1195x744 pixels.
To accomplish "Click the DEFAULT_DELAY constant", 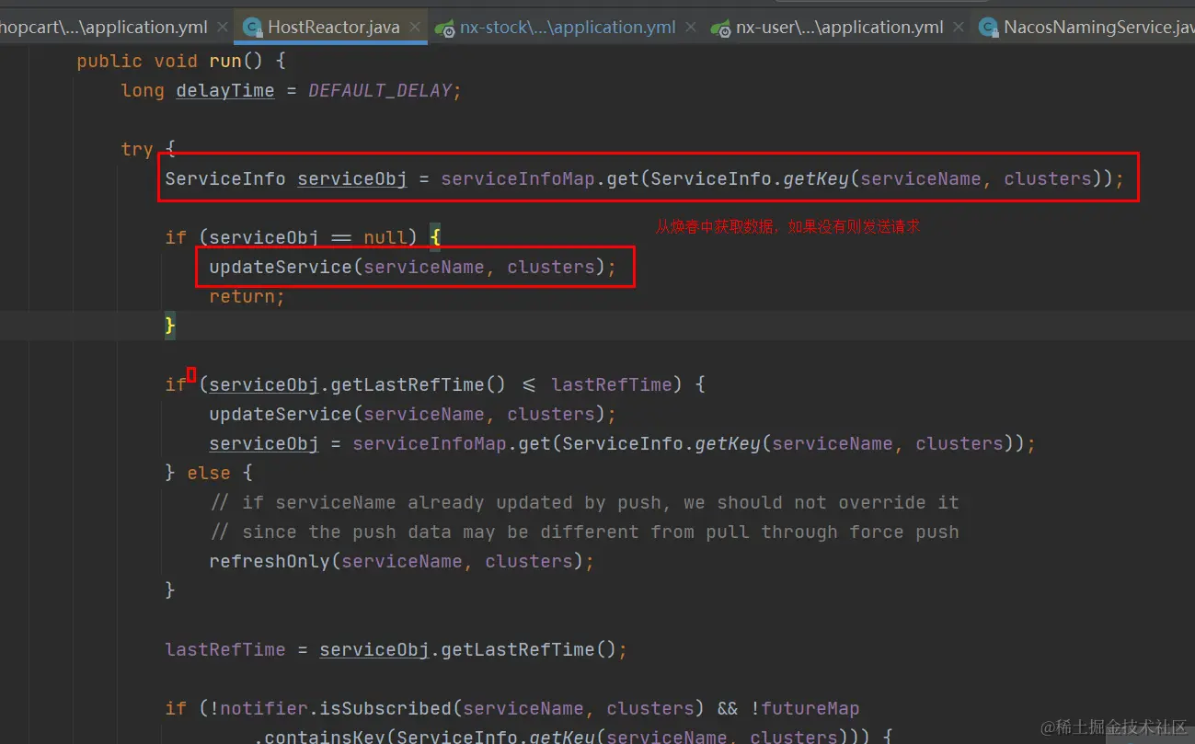I will coord(380,90).
